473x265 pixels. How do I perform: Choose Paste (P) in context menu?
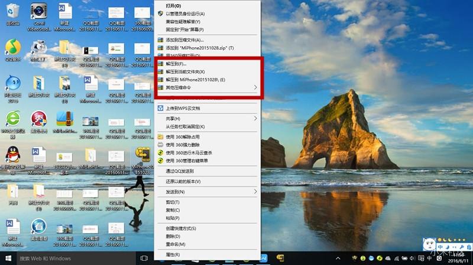207,218
